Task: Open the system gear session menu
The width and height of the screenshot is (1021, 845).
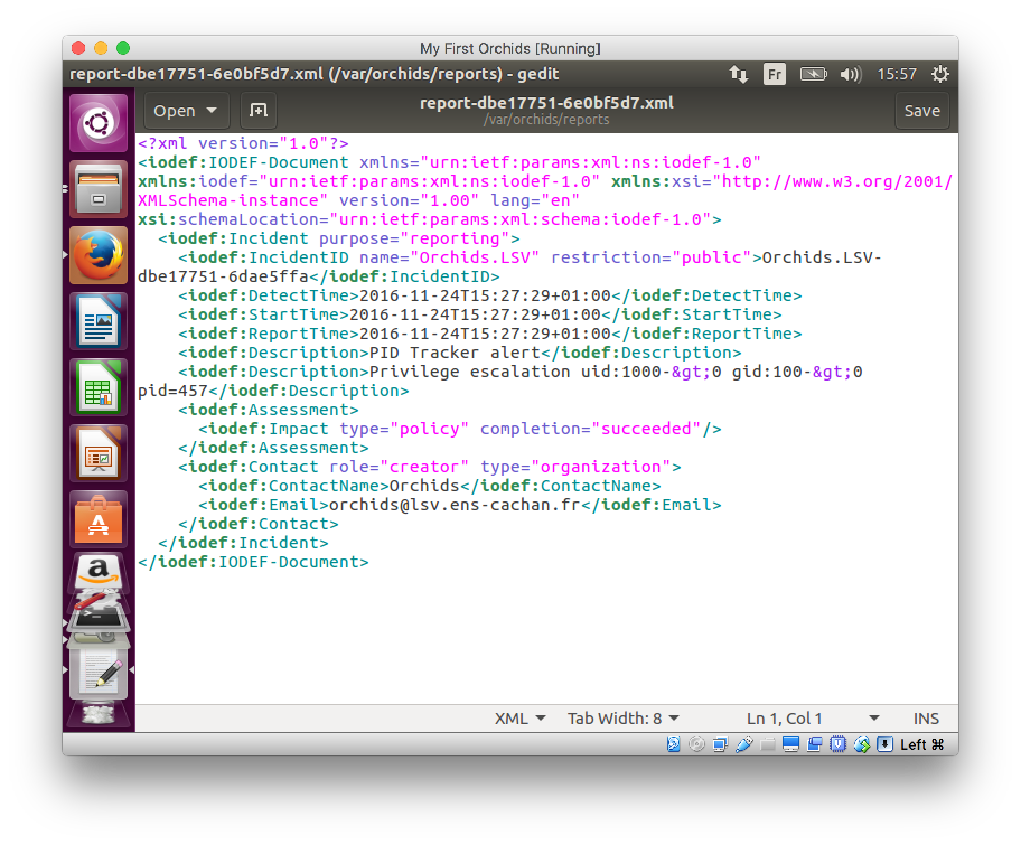Action: pos(940,74)
